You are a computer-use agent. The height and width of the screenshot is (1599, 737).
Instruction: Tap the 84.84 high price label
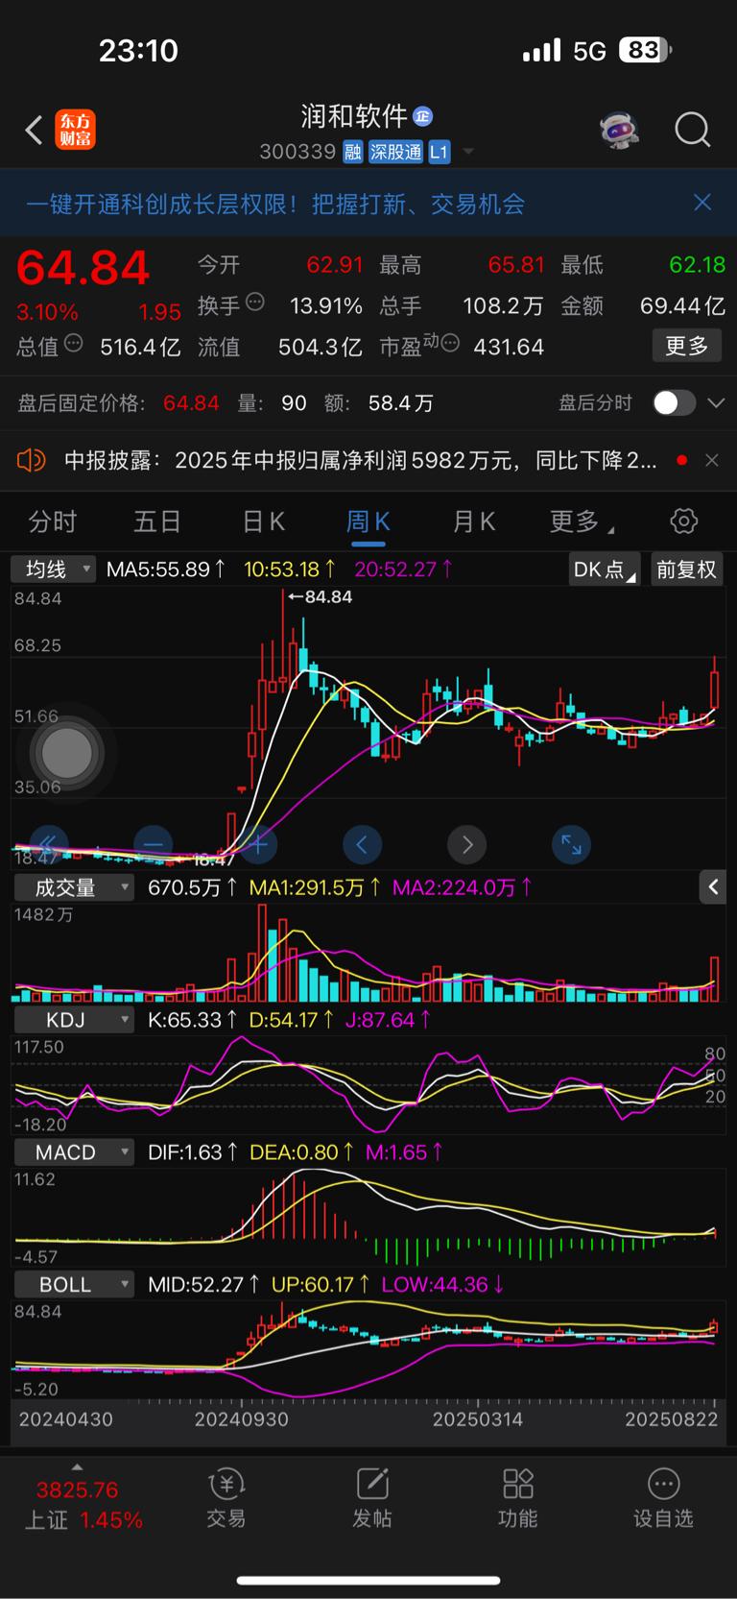coord(321,597)
